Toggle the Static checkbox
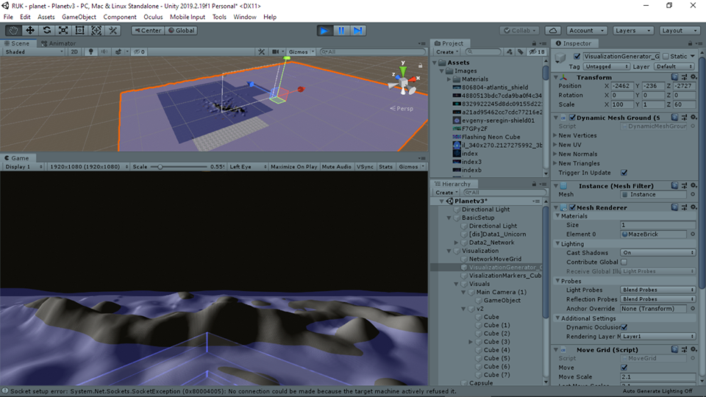This screenshot has width=706, height=397. click(x=666, y=57)
